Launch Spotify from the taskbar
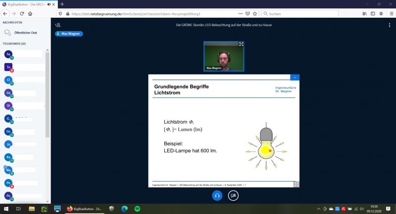Viewport: 396px width, 214px height. (137, 209)
